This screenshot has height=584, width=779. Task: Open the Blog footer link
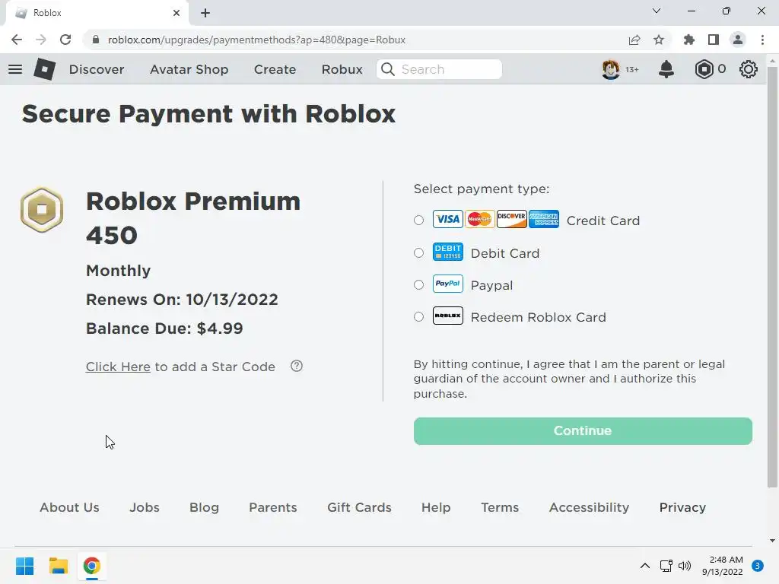click(x=204, y=507)
